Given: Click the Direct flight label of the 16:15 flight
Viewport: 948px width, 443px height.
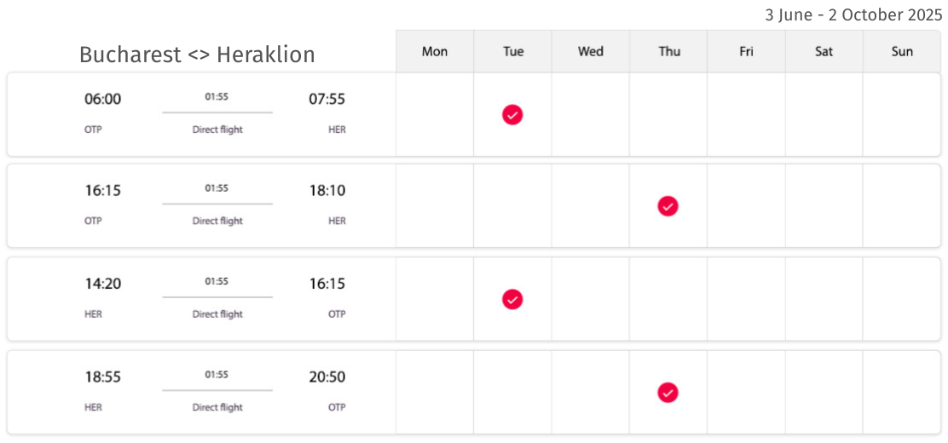Looking at the screenshot, I should [x=217, y=221].
